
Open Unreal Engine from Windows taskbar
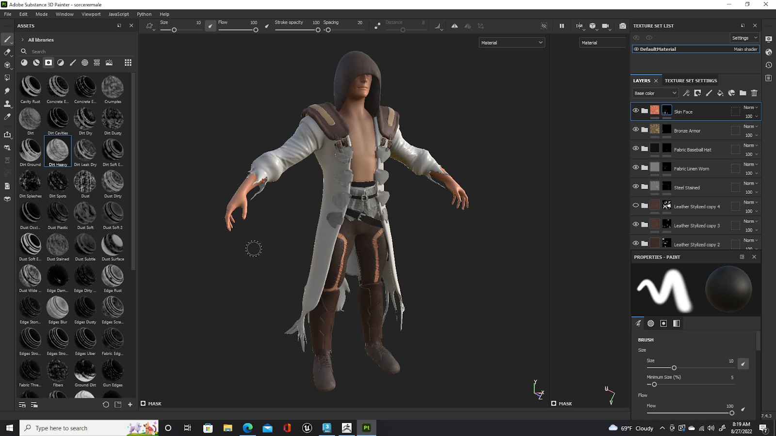click(x=307, y=428)
